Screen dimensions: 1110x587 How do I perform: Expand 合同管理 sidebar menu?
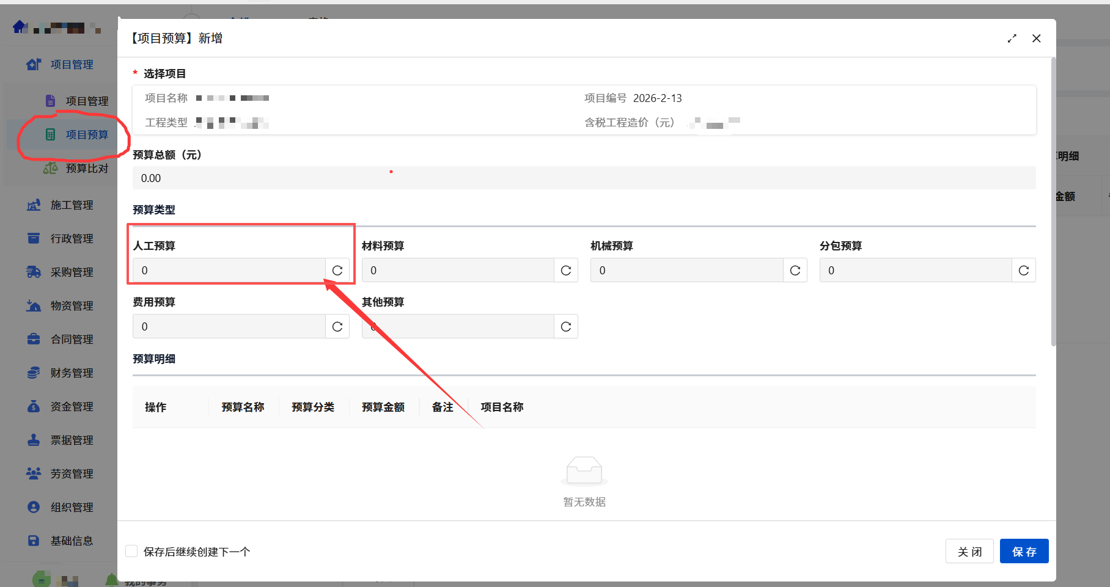[x=72, y=340]
